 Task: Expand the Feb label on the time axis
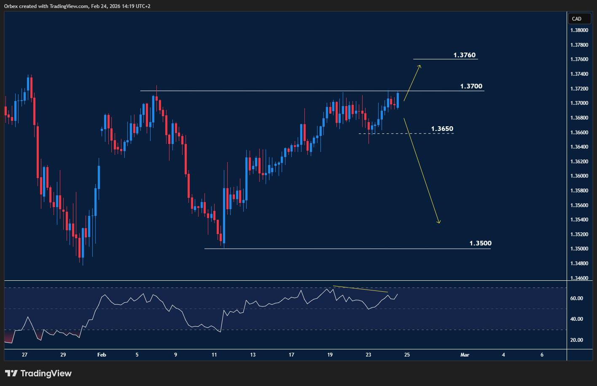tap(102, 355)
